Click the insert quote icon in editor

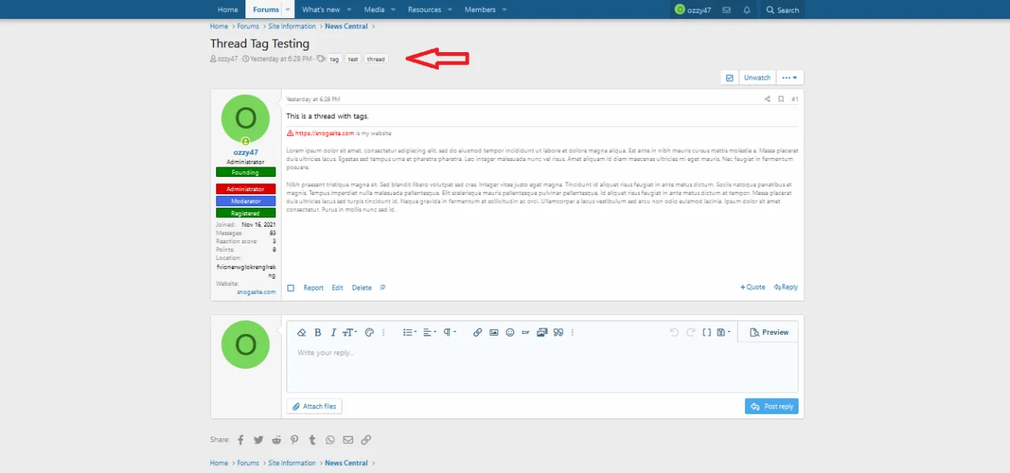(559, 332)
